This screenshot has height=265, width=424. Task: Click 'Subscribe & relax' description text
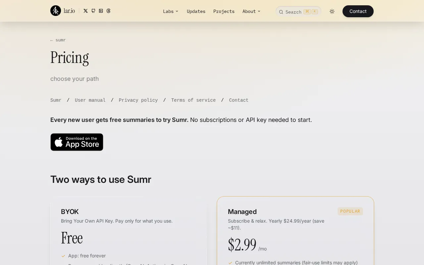pos(276,224)
